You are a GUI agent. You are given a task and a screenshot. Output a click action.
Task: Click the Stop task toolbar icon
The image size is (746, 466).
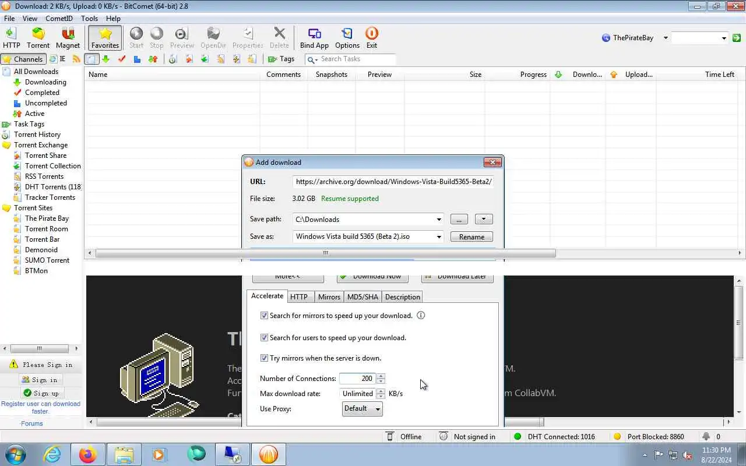157,38
